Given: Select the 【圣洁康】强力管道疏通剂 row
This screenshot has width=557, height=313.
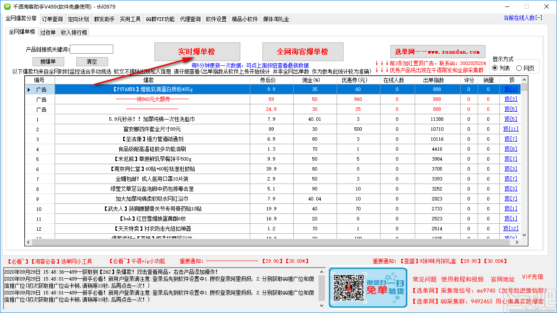Looking at the screenshot, I should pos(272,139).
